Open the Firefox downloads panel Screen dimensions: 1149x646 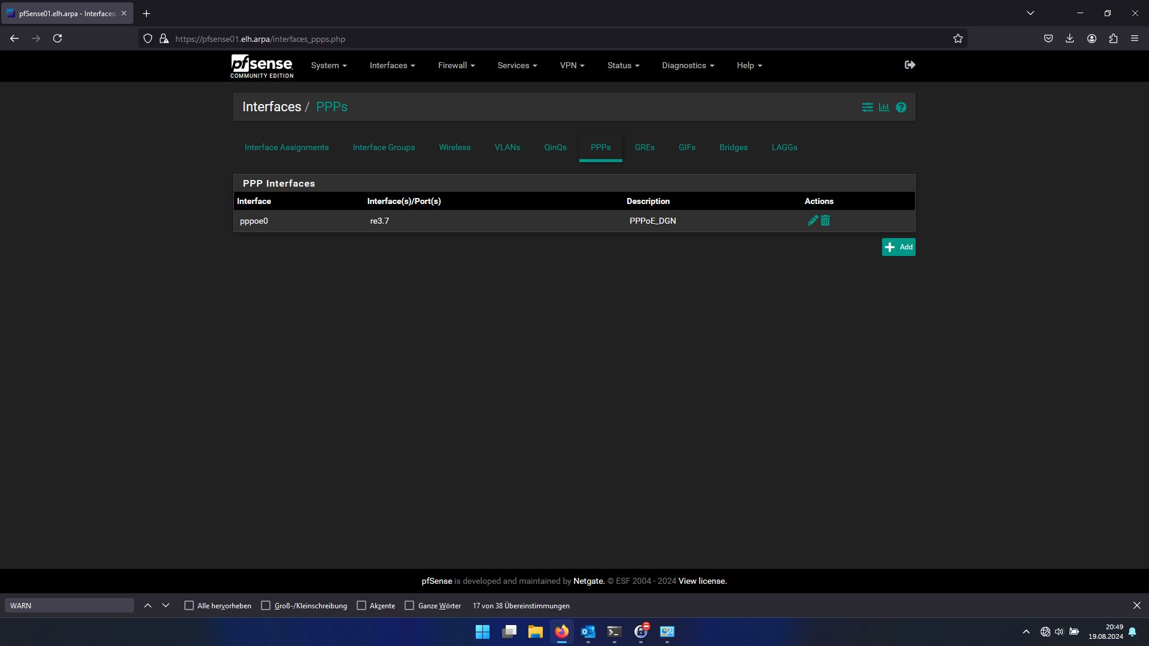click(x=1070, y=39)
